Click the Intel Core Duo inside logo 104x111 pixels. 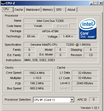pos(88,29)
